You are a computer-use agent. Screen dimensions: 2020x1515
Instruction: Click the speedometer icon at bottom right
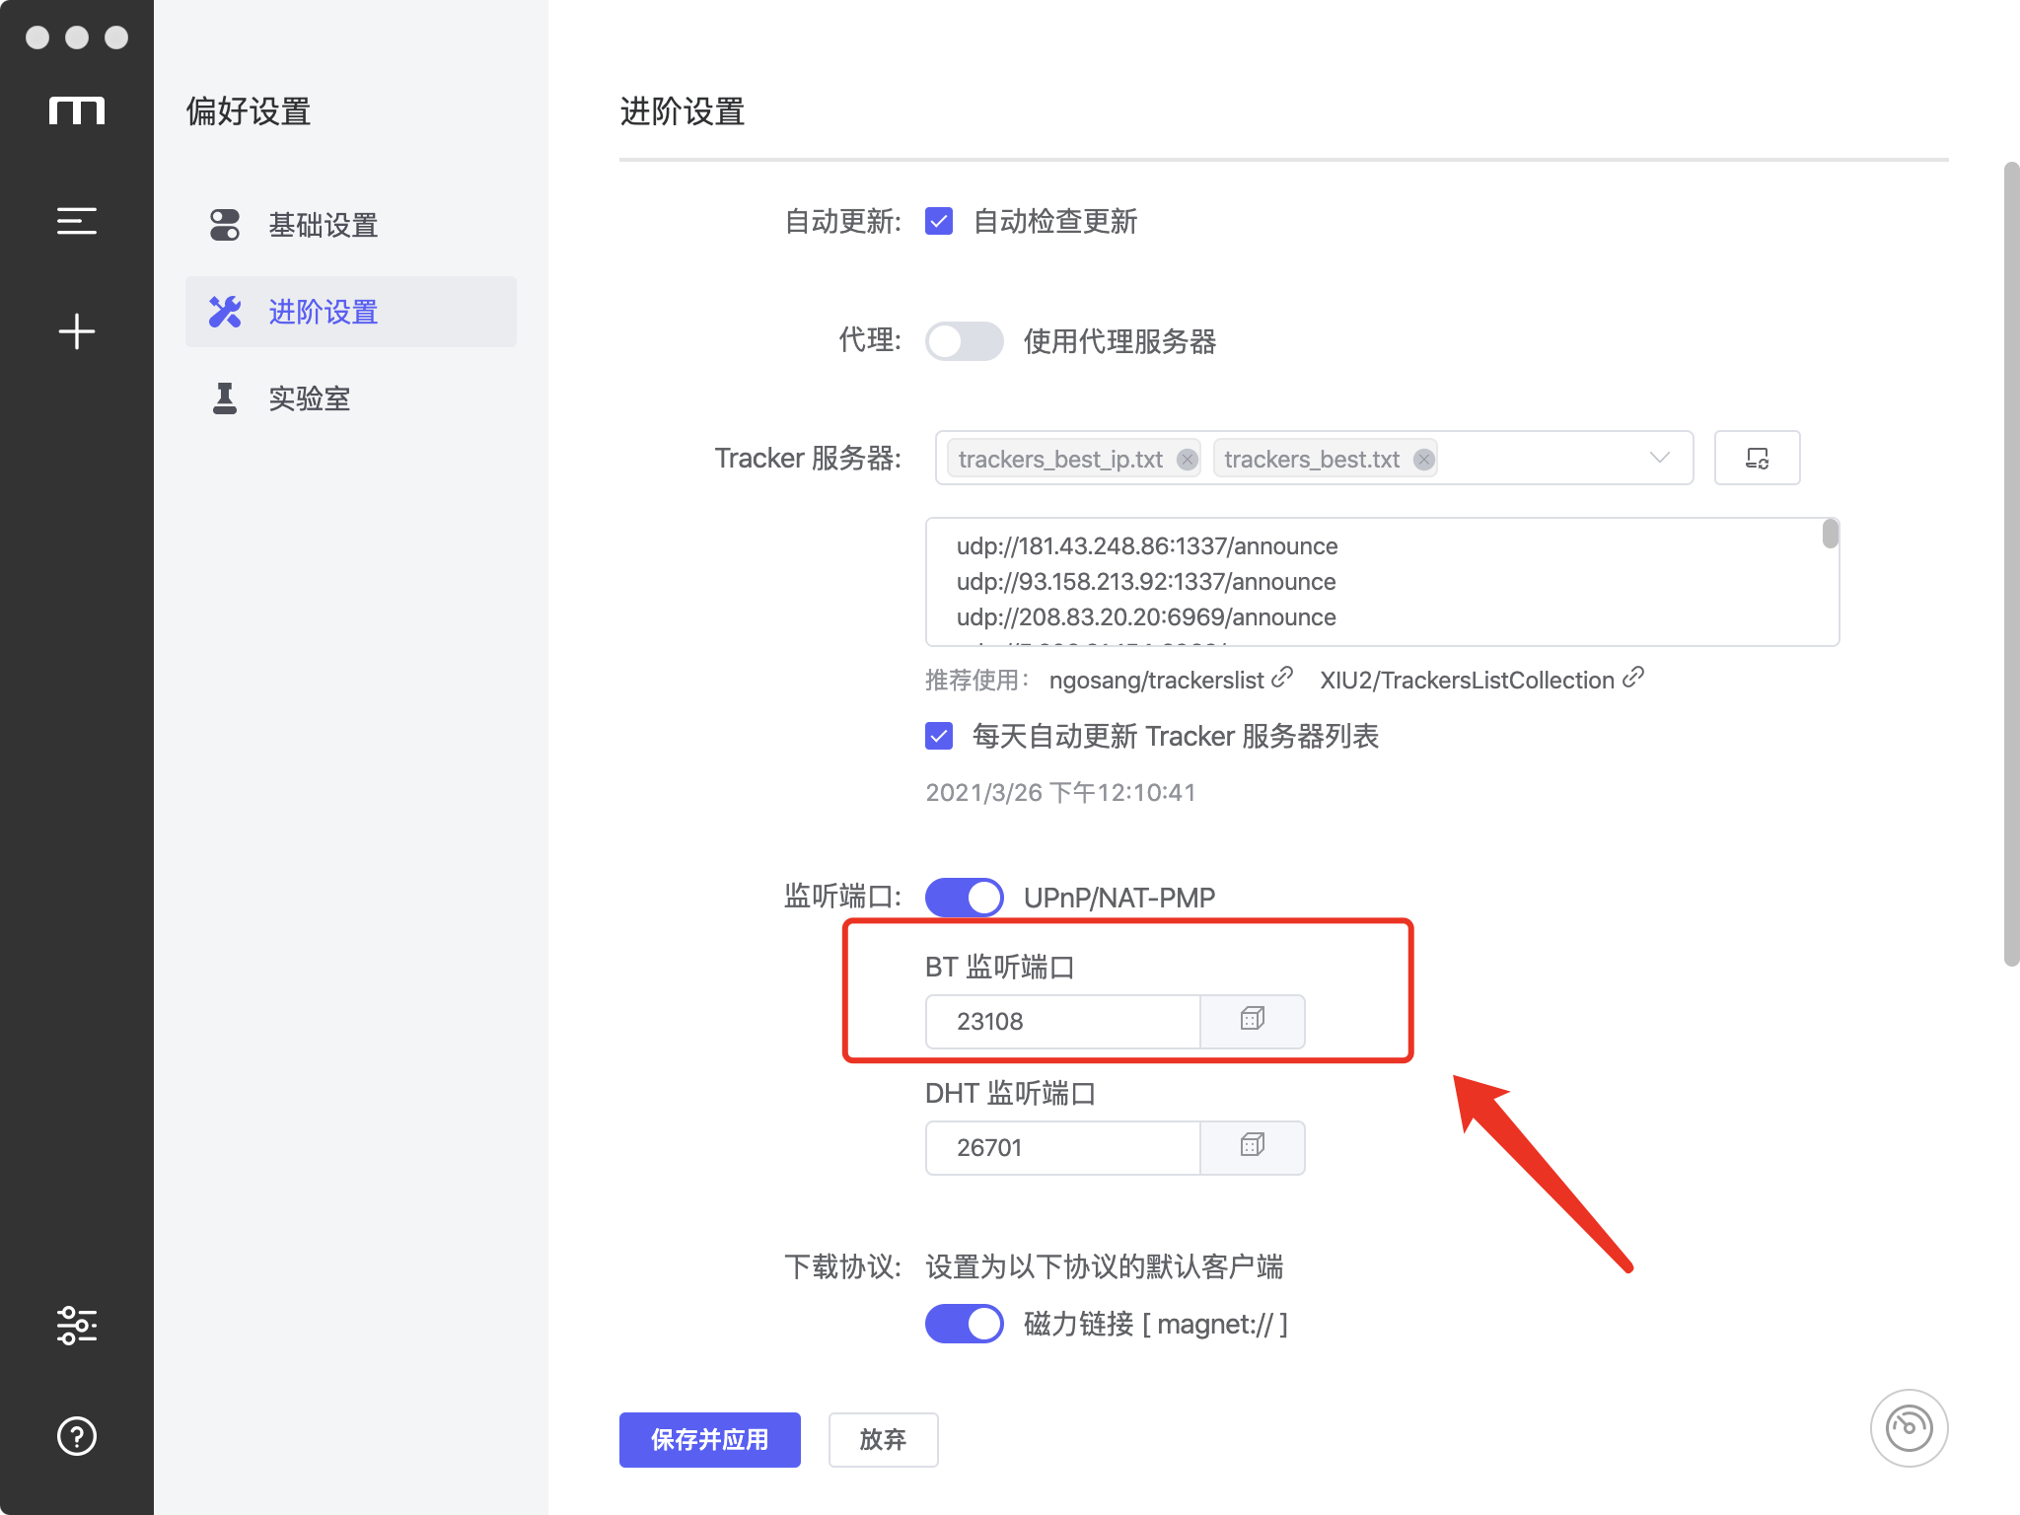1909,1427
